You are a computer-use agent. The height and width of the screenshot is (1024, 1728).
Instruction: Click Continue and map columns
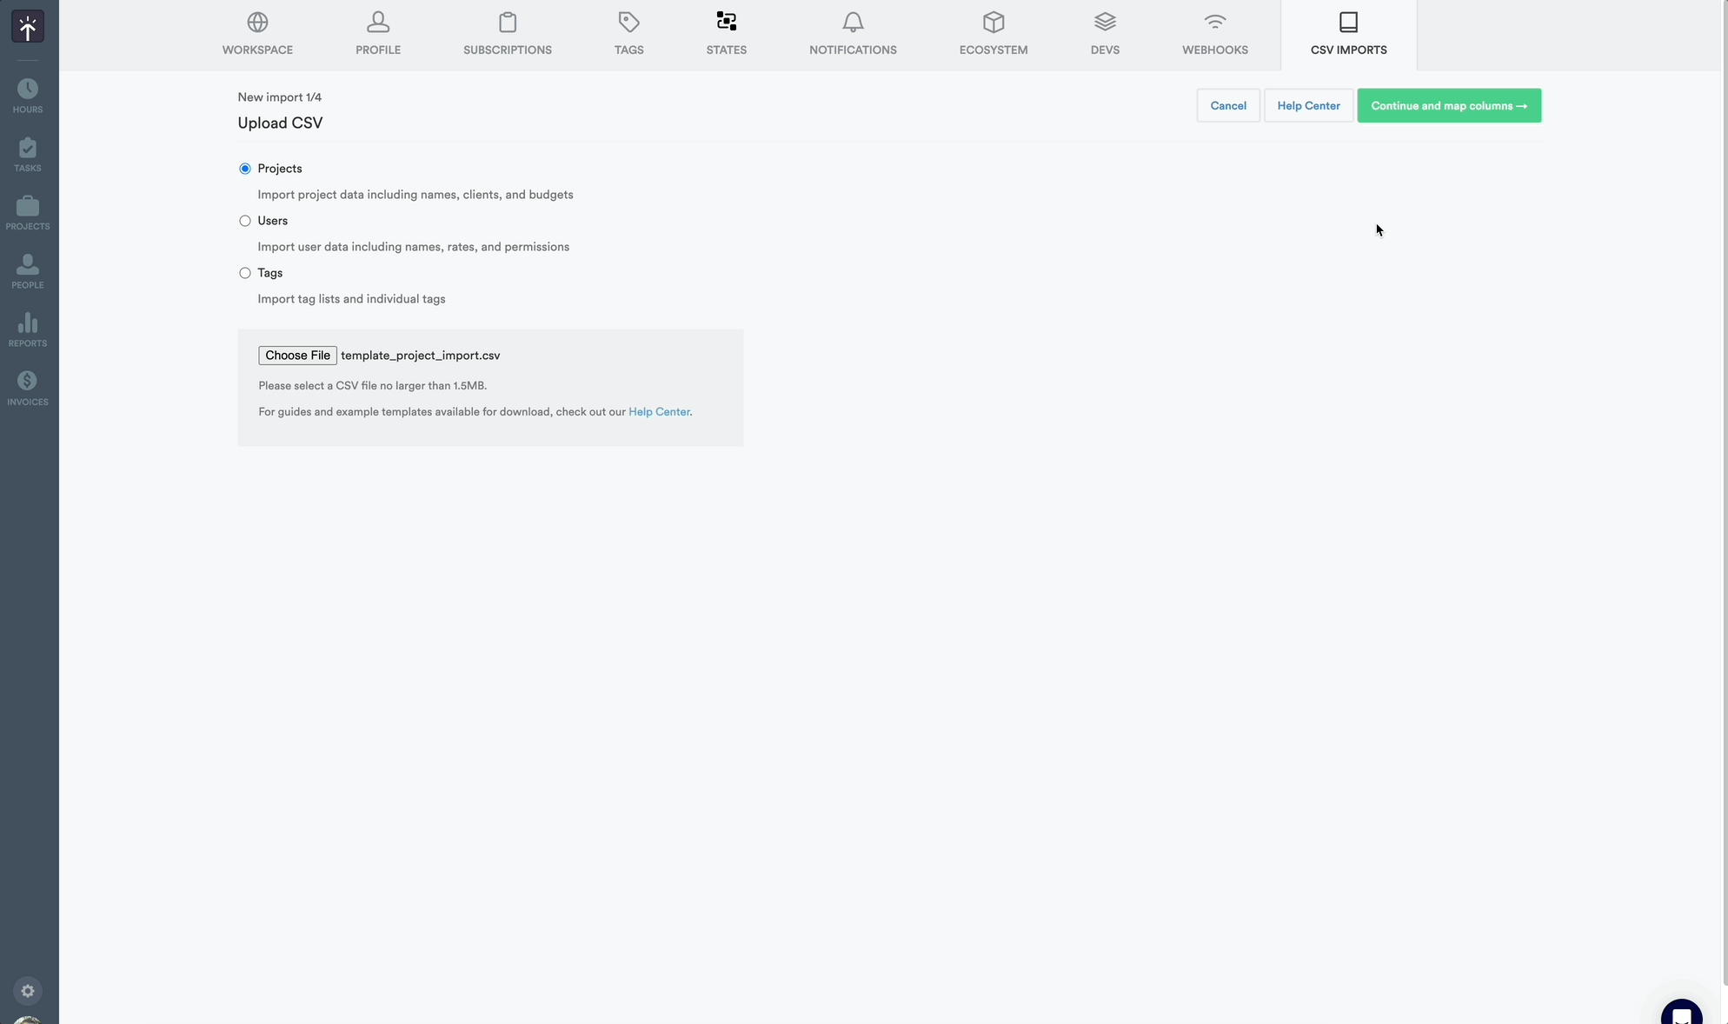[1449, 105]
